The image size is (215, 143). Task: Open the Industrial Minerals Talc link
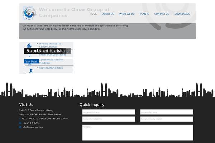[x=50, y=44]
